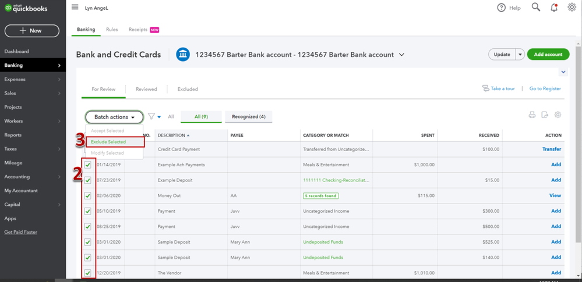Viewport: 582px width, 282px height.
Task: Expand the Expenses sidebar submenu
Action: click(x=59, y=79)
